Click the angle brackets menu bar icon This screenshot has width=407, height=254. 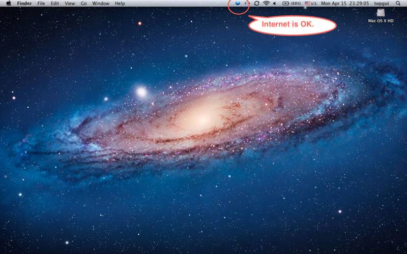pyautogui.click(x=247, y=4)
